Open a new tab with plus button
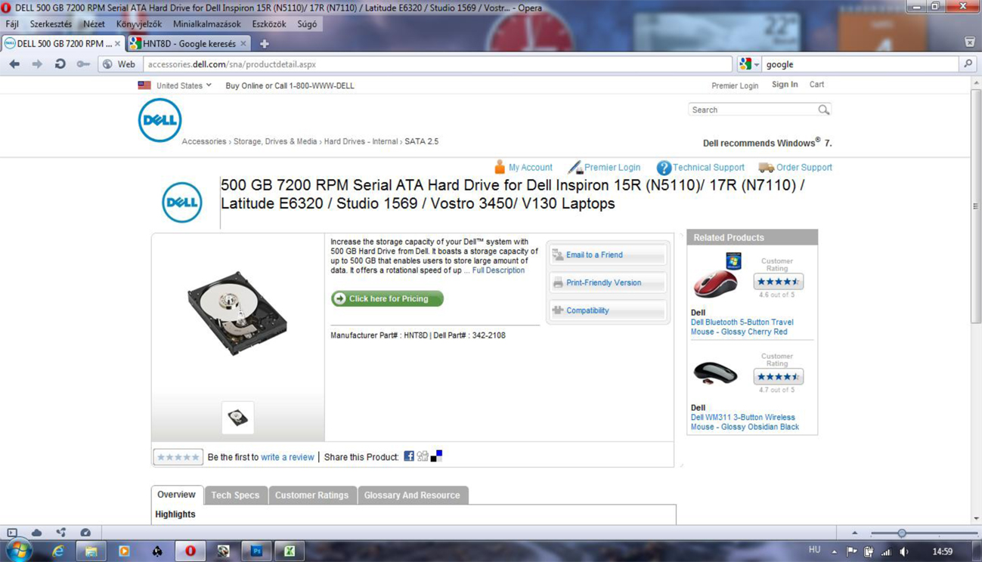Viewport: 982px width, 562px height. [x=265, y=44]
